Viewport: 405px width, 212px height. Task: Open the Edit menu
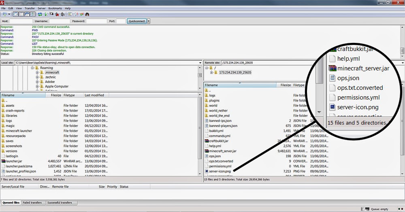pos(11,8)
